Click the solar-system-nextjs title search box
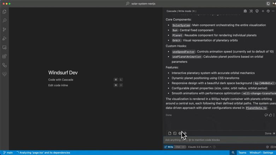Viewport: 276px width, 155px height. coord(141,4)
